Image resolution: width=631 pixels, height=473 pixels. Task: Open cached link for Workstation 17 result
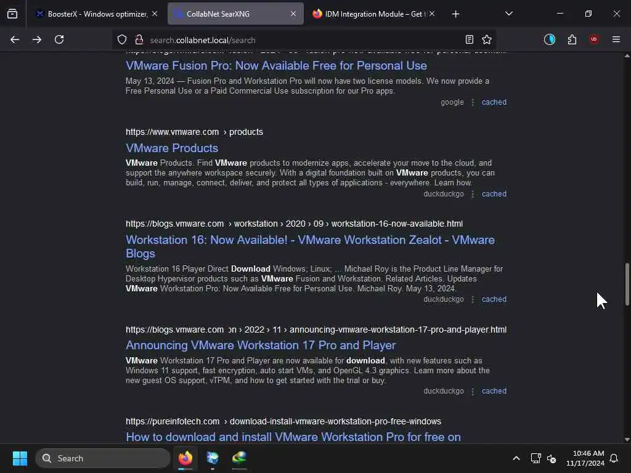494,391
